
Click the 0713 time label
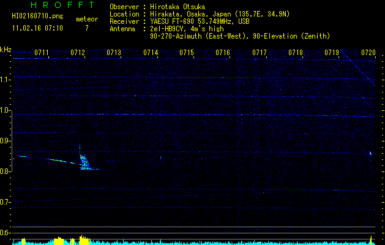[x=114, y=53]
